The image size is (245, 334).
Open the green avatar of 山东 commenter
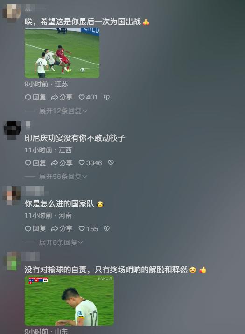(13, 261)
